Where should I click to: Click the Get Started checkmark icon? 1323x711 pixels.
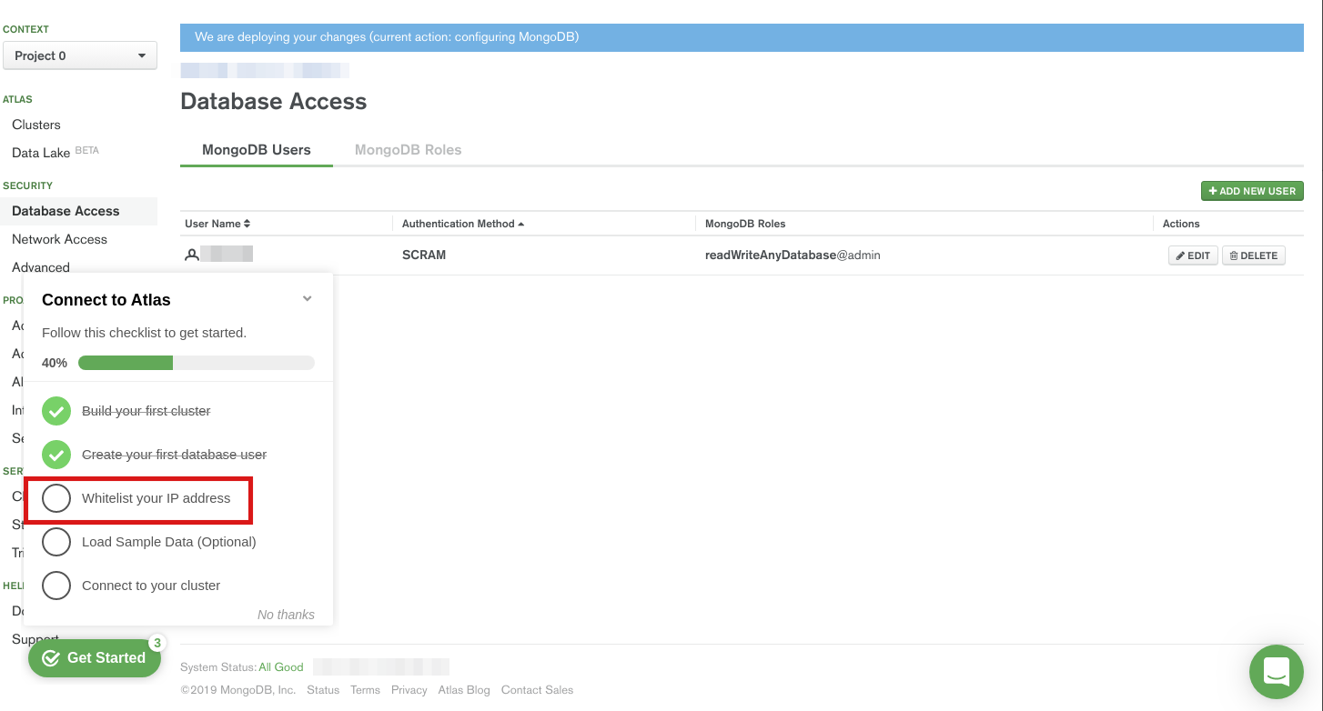pos(51,657)
